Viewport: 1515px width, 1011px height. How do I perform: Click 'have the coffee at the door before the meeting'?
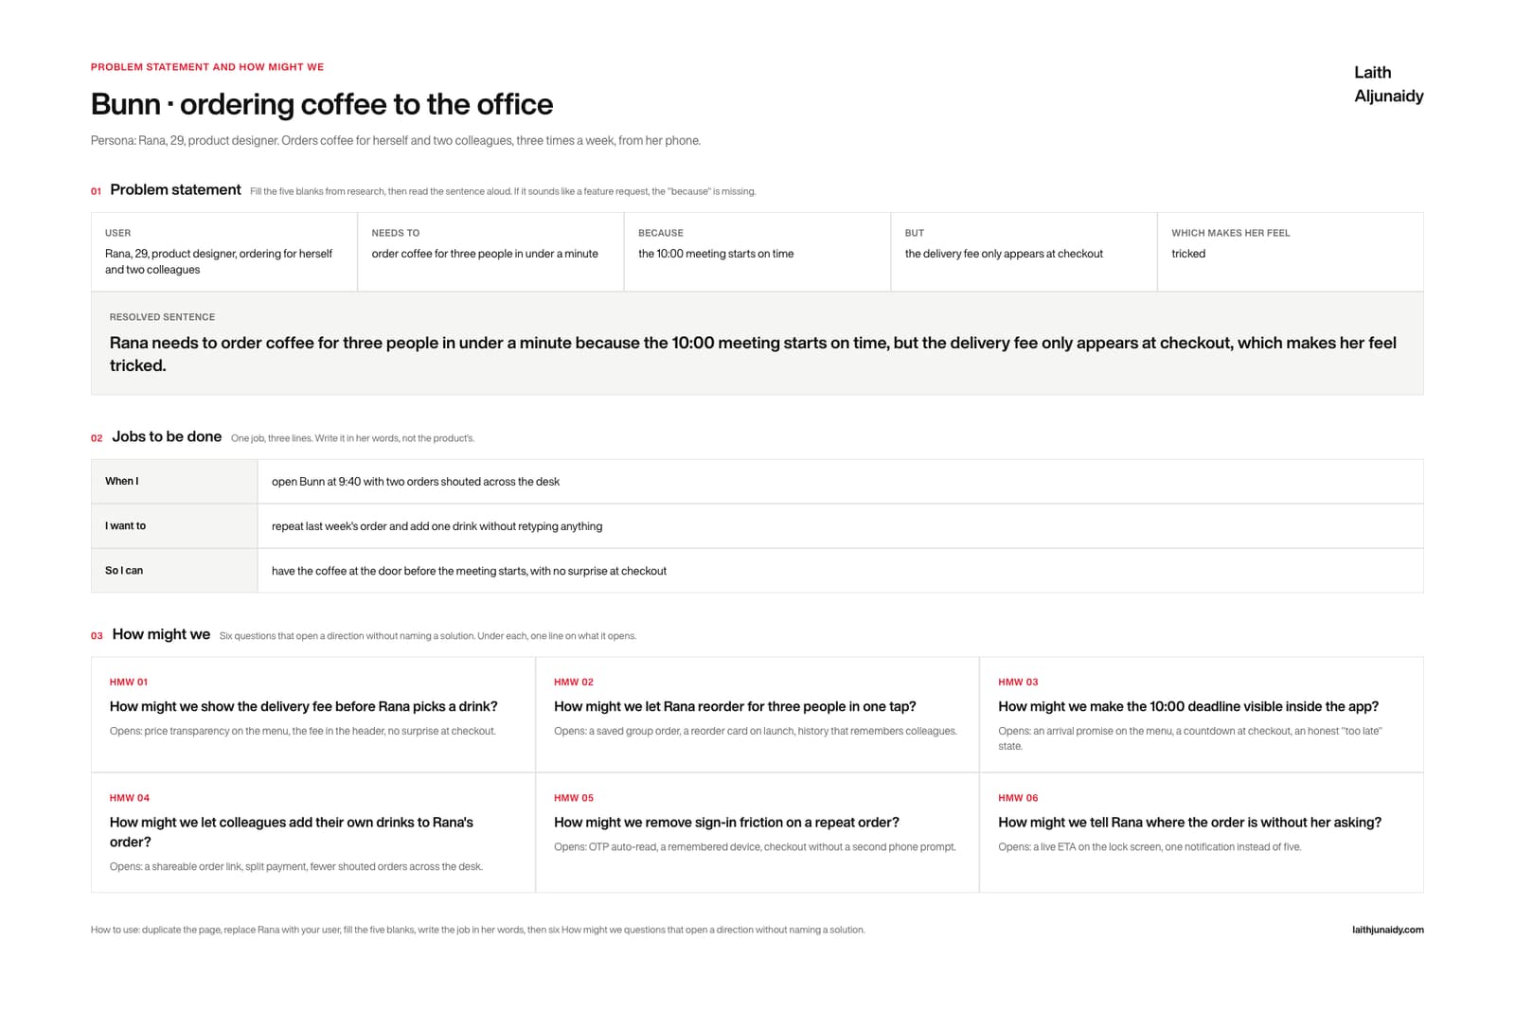click(469, 571)
